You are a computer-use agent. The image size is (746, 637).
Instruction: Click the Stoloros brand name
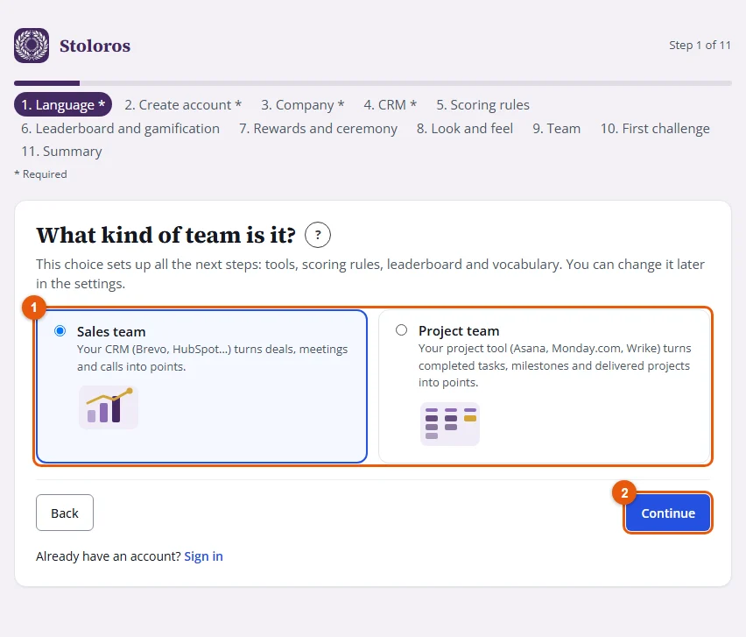click(95, 46)
